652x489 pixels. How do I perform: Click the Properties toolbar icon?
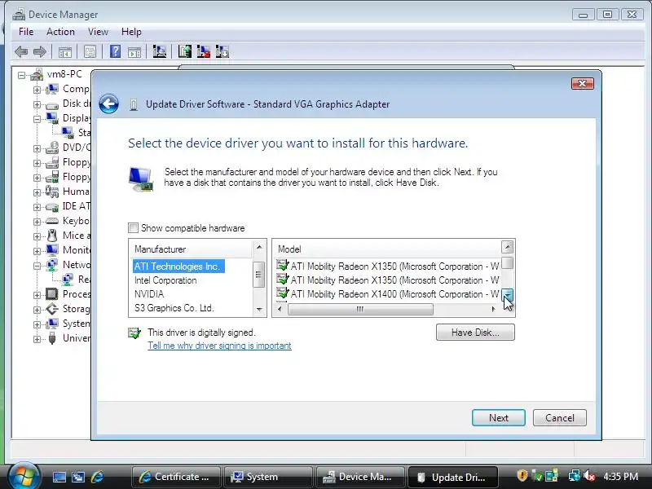pos(90,52)
